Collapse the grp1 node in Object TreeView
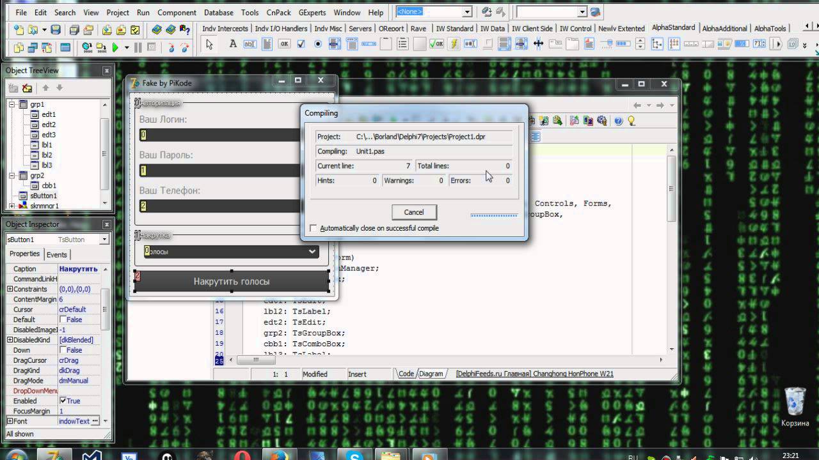This screenshot has height=460, width=819. (12, 104)
